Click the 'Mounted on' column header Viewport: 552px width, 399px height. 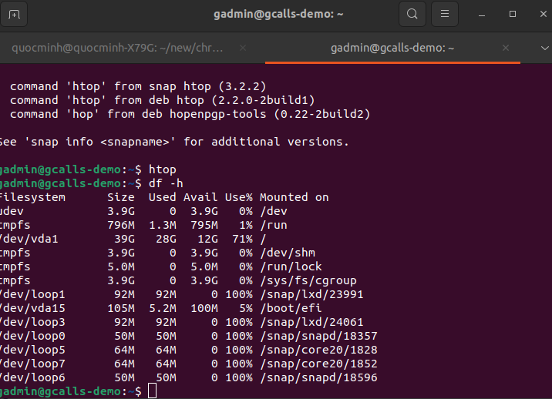tap(294, 197)
